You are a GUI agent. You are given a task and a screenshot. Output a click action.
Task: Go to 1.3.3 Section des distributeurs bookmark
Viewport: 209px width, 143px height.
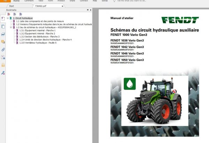pyautogui.click(x=39, y=37)
